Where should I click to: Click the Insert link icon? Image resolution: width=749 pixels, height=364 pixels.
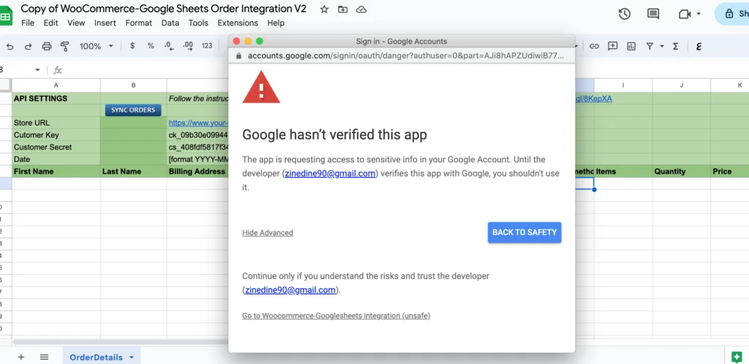(x=594, y=46)
